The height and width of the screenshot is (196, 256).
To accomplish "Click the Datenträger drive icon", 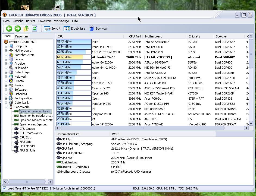I will coord(11,72).
